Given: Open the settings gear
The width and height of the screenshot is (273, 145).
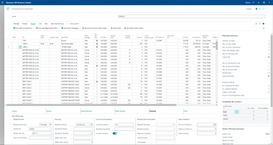Looking at the screenshot, I should pyautogui.click(x=264, y=2).
